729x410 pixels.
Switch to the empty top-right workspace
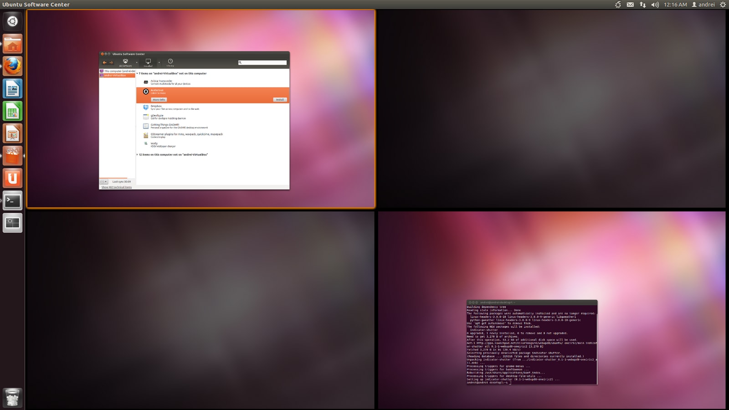(552, 108)
